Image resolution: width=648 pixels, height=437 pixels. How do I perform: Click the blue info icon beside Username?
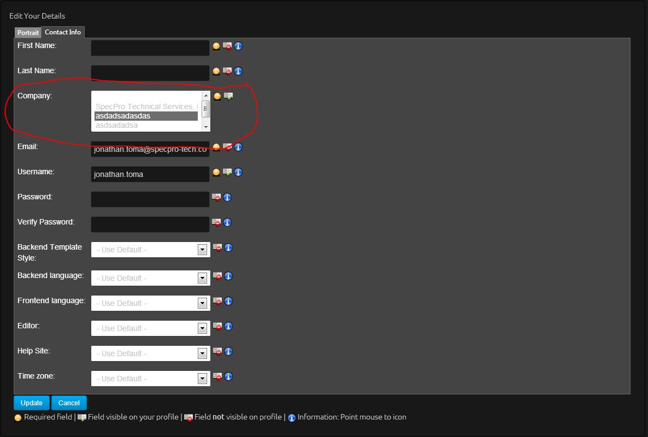coord(238,172)
